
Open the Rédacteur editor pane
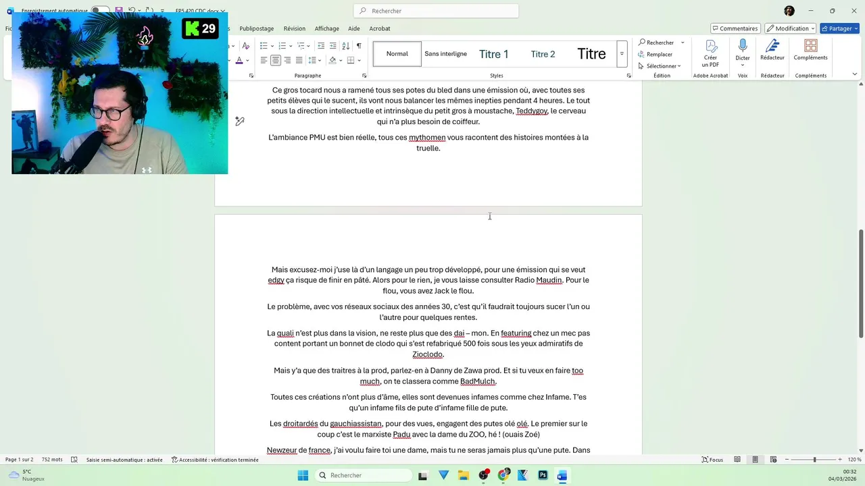[x=772, y=49]
